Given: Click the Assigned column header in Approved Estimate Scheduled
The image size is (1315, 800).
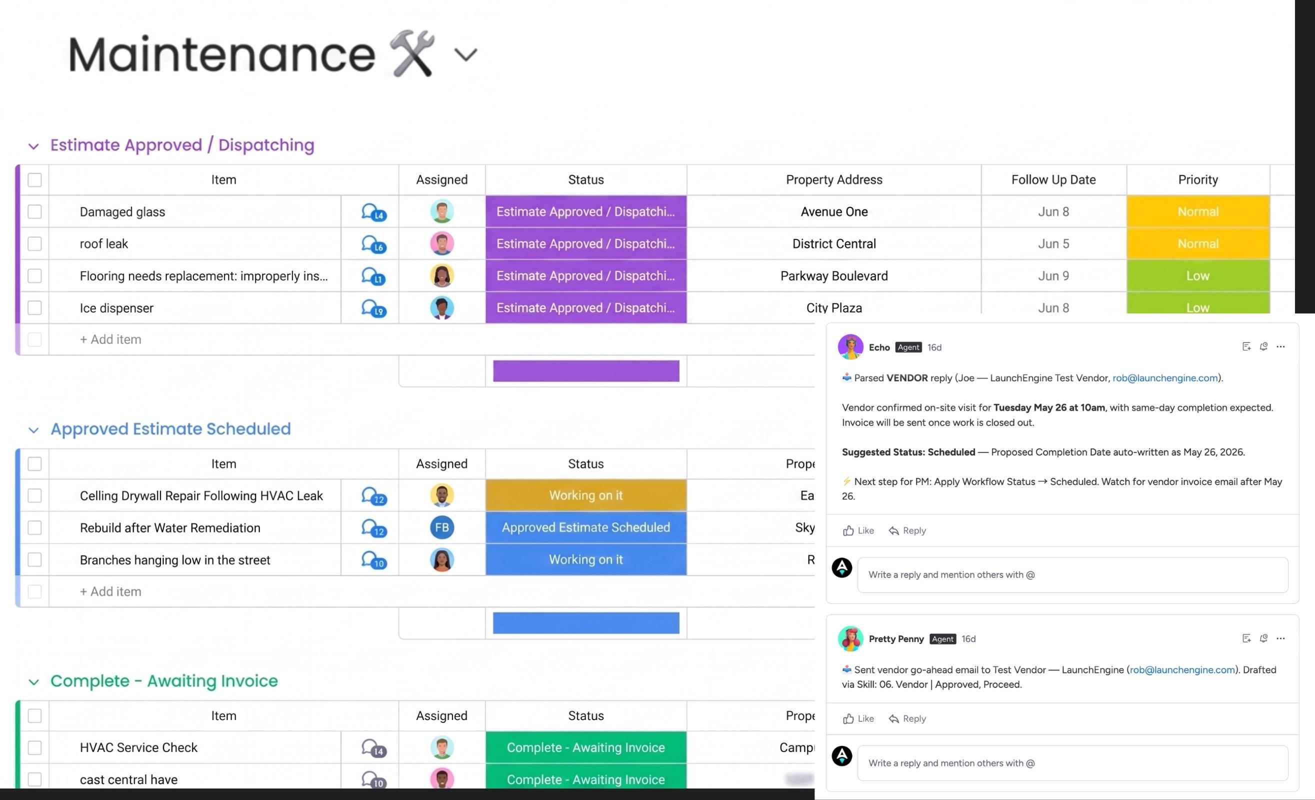Looking at the screenshot, I should pos(442,464).
